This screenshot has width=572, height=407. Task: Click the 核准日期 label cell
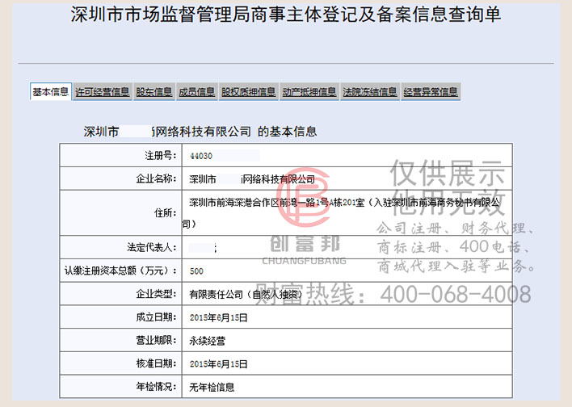120,363
